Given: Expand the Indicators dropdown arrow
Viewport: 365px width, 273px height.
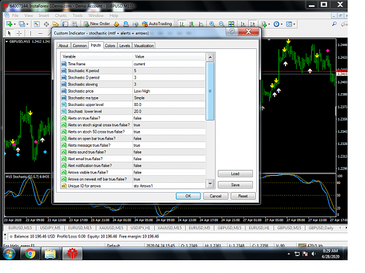Looking at the screenshot, I should point(269,24).
